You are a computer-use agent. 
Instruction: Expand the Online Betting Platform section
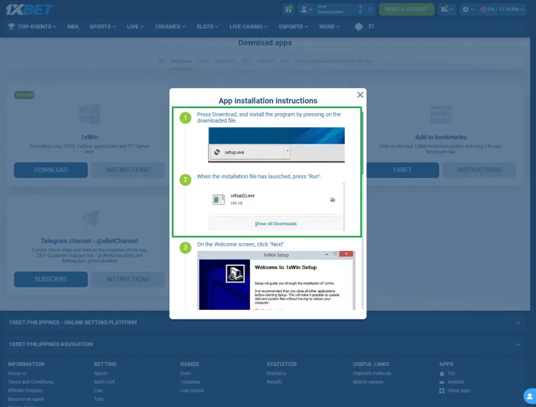(x=268, y=322)
